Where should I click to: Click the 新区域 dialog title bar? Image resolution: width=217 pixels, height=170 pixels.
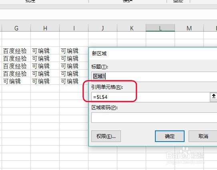pyautogui.click(x=153, y=54)
